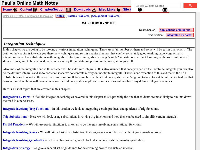The height and width of the screenshot is (150, 200).
Task: Click the Paul's Online Math Notes title
Action: 30,3
